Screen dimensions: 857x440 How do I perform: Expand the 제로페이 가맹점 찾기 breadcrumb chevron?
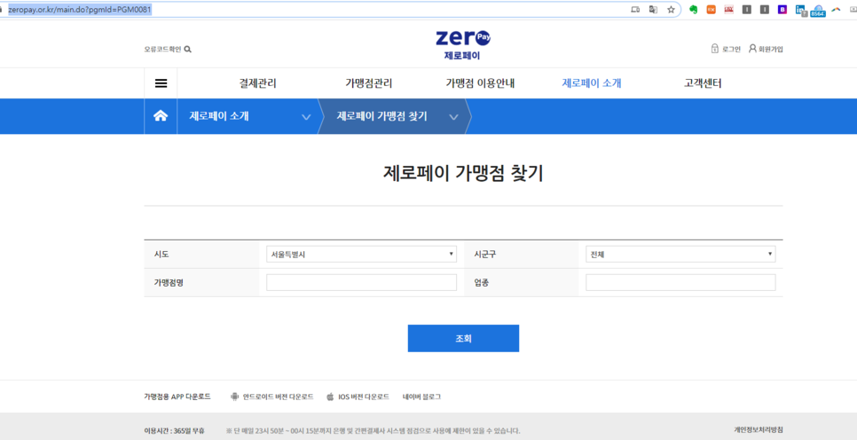click(x=453, y=117)
